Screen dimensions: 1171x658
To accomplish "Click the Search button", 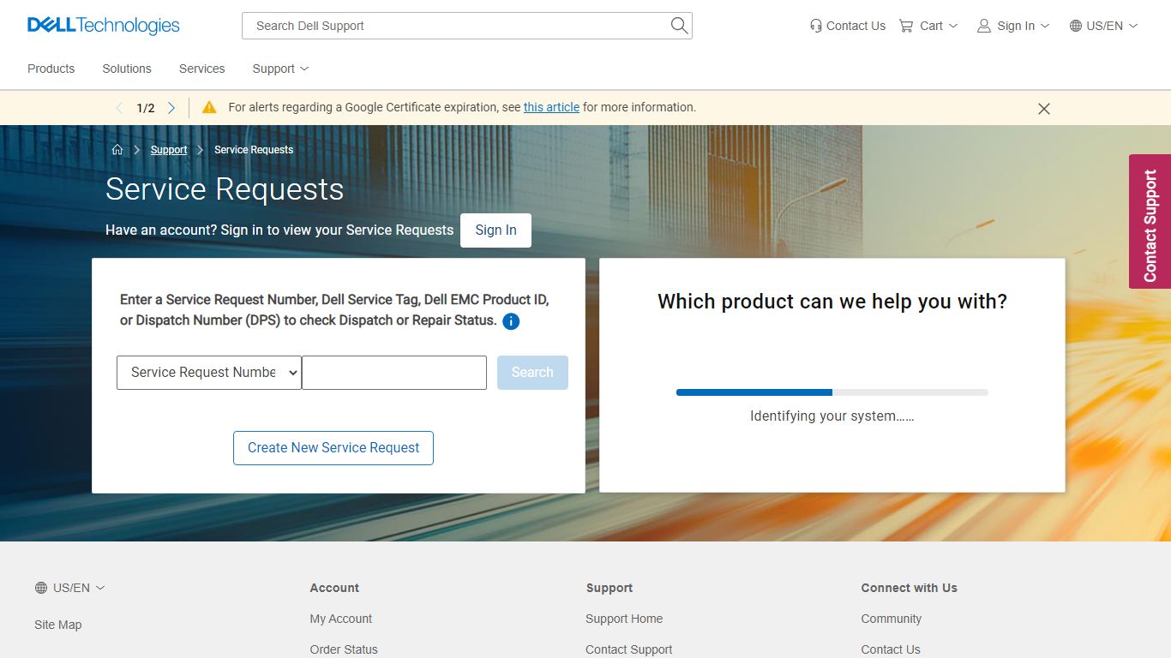I will 532,373.
